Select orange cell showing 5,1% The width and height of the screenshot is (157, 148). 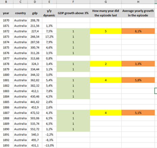pos(138,113)
